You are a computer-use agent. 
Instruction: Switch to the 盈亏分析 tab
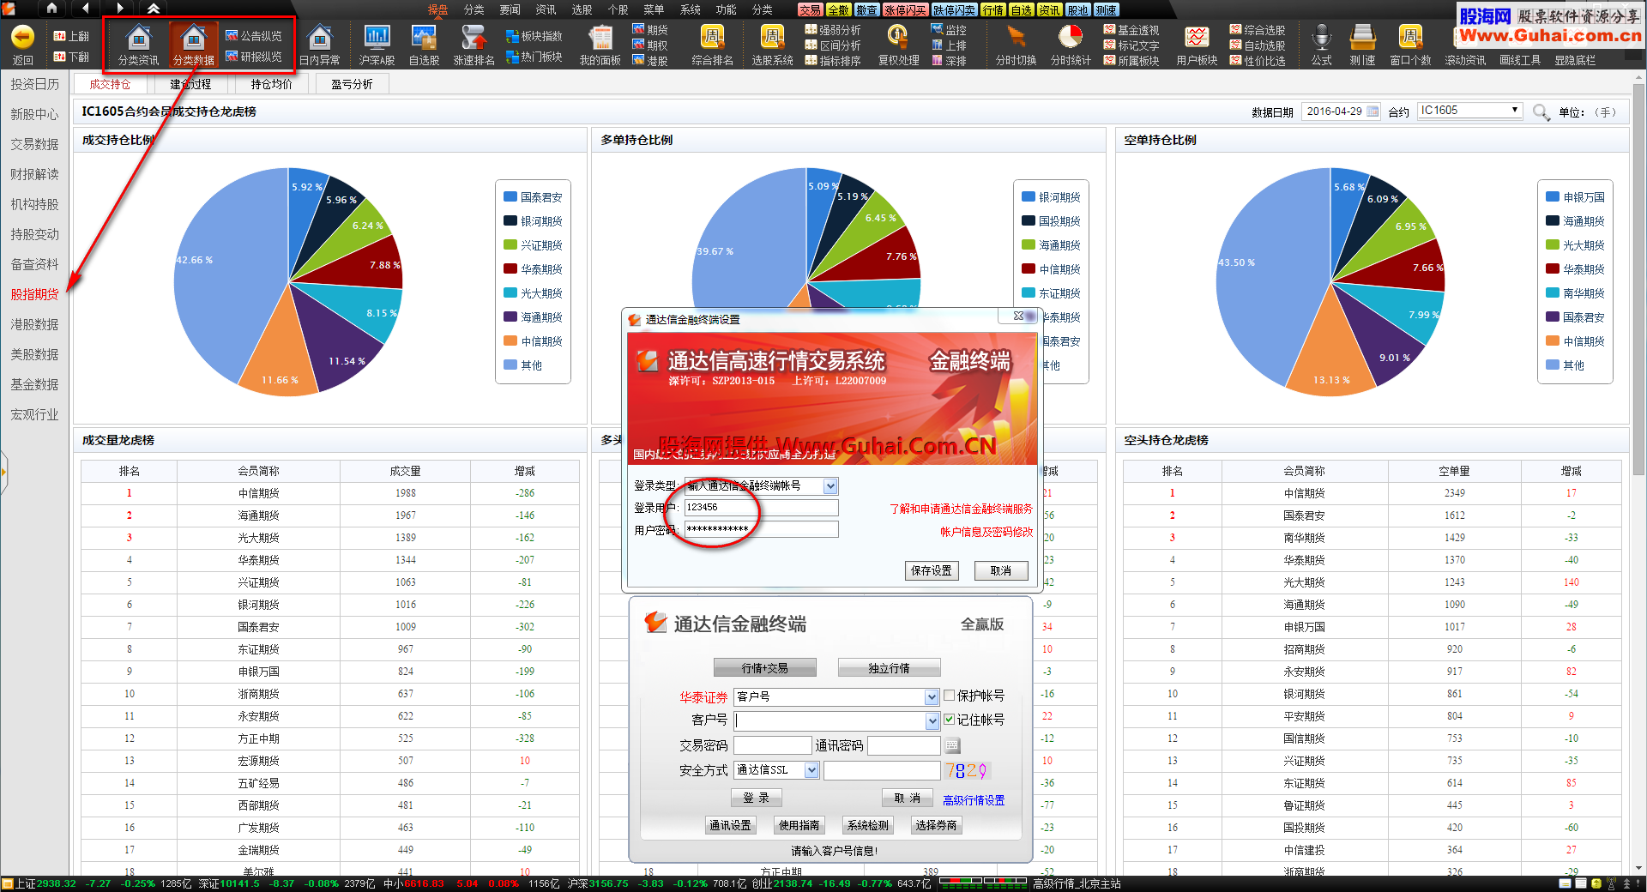point(352,84)
